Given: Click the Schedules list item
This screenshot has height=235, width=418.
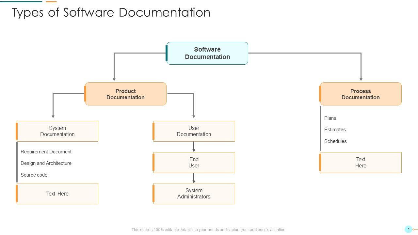Looking at the screenshot, I should click(x=335, y=141).
